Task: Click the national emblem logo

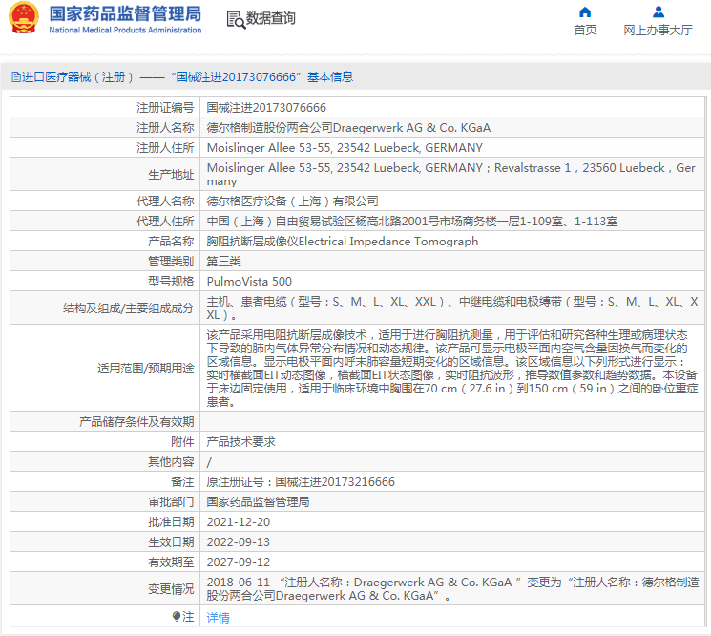Action: point(24,18)
